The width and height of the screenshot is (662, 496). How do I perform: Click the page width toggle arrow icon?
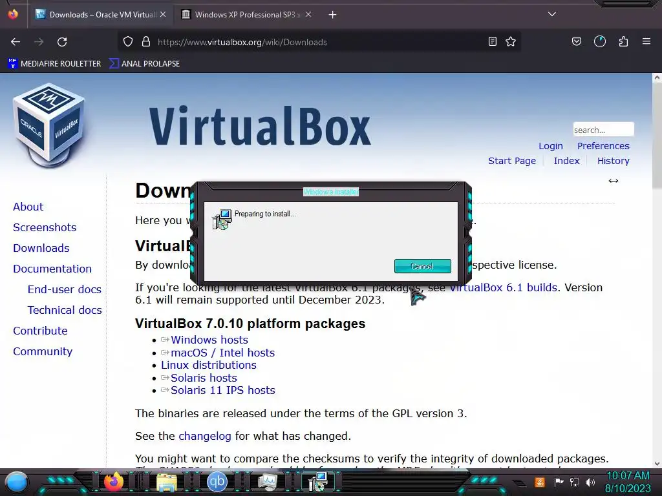614,181
